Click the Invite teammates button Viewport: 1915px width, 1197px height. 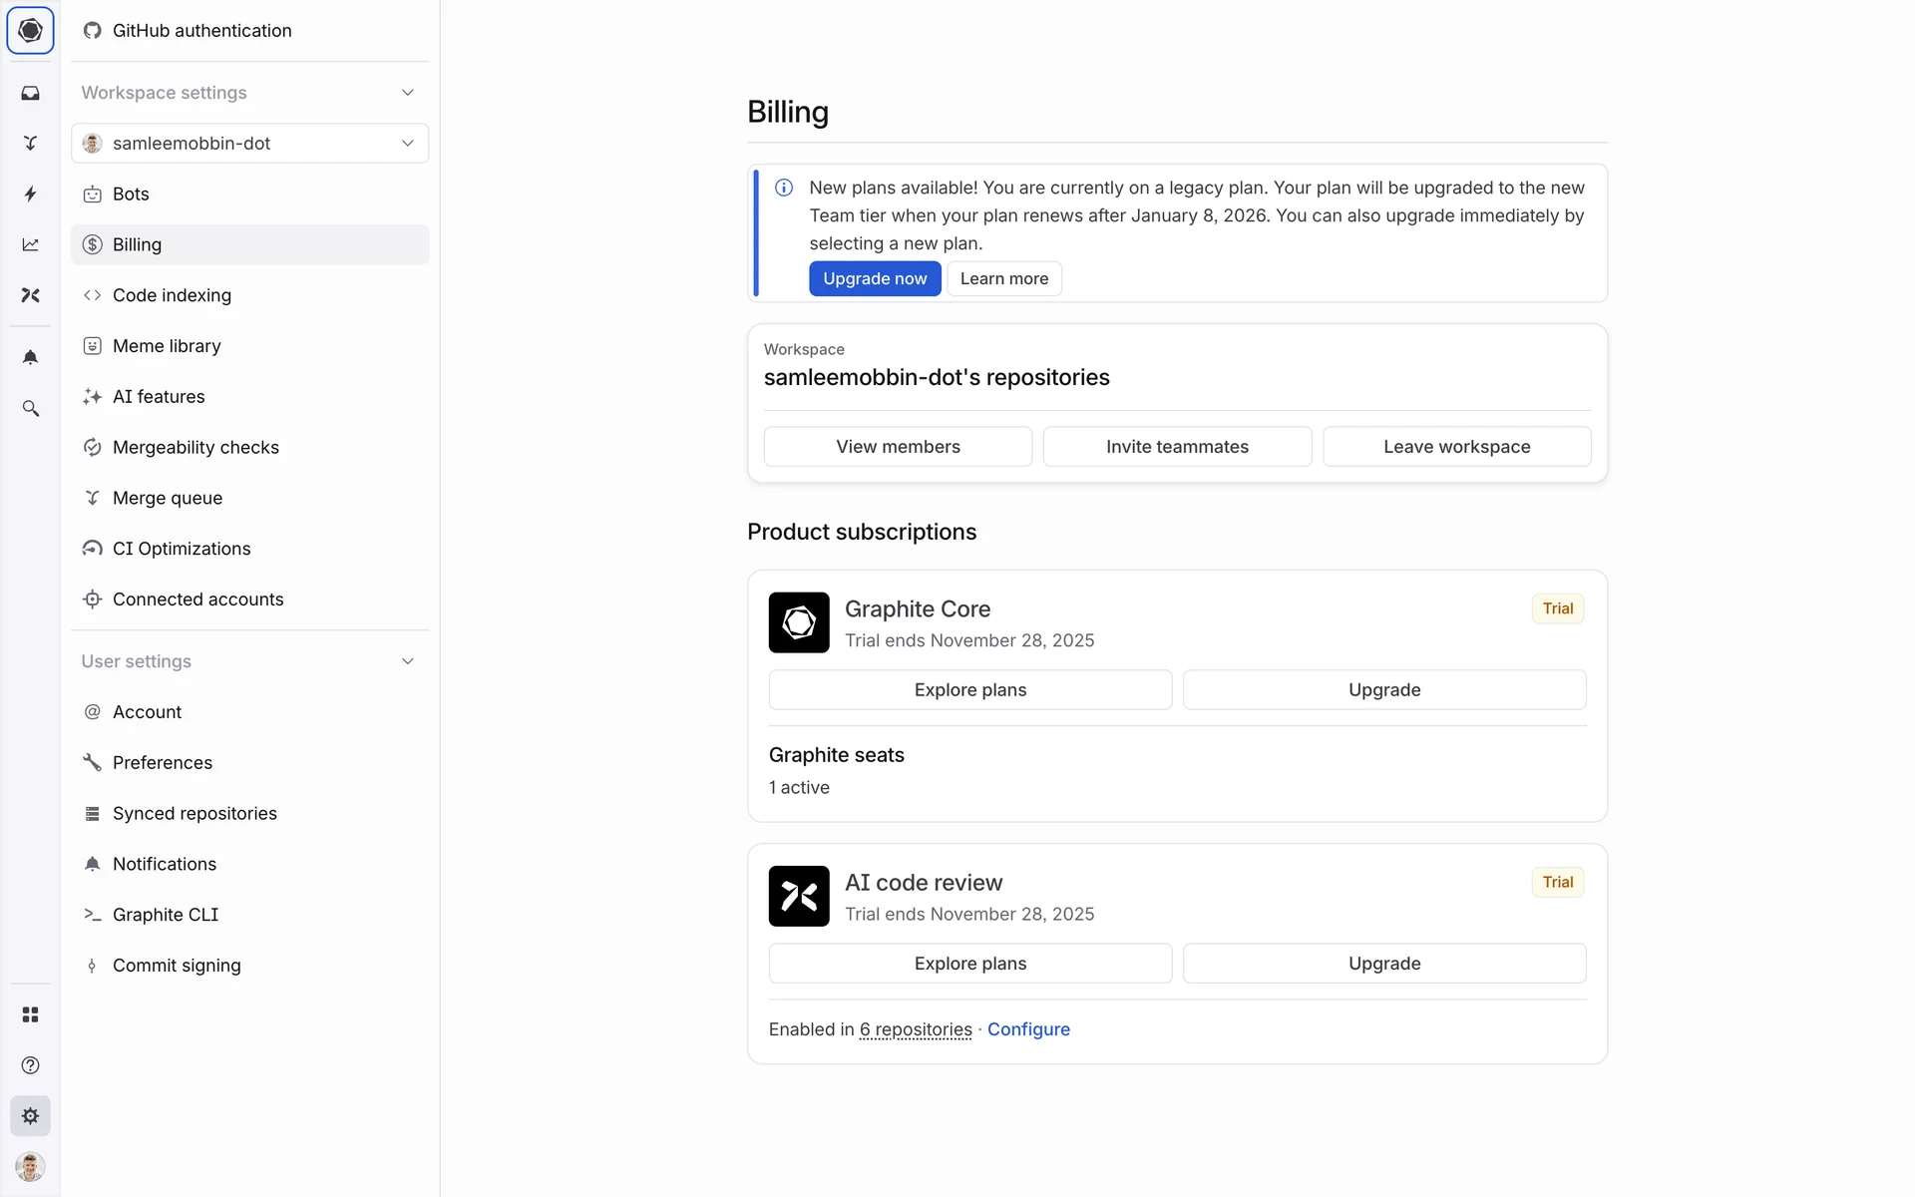[1177, 447]
